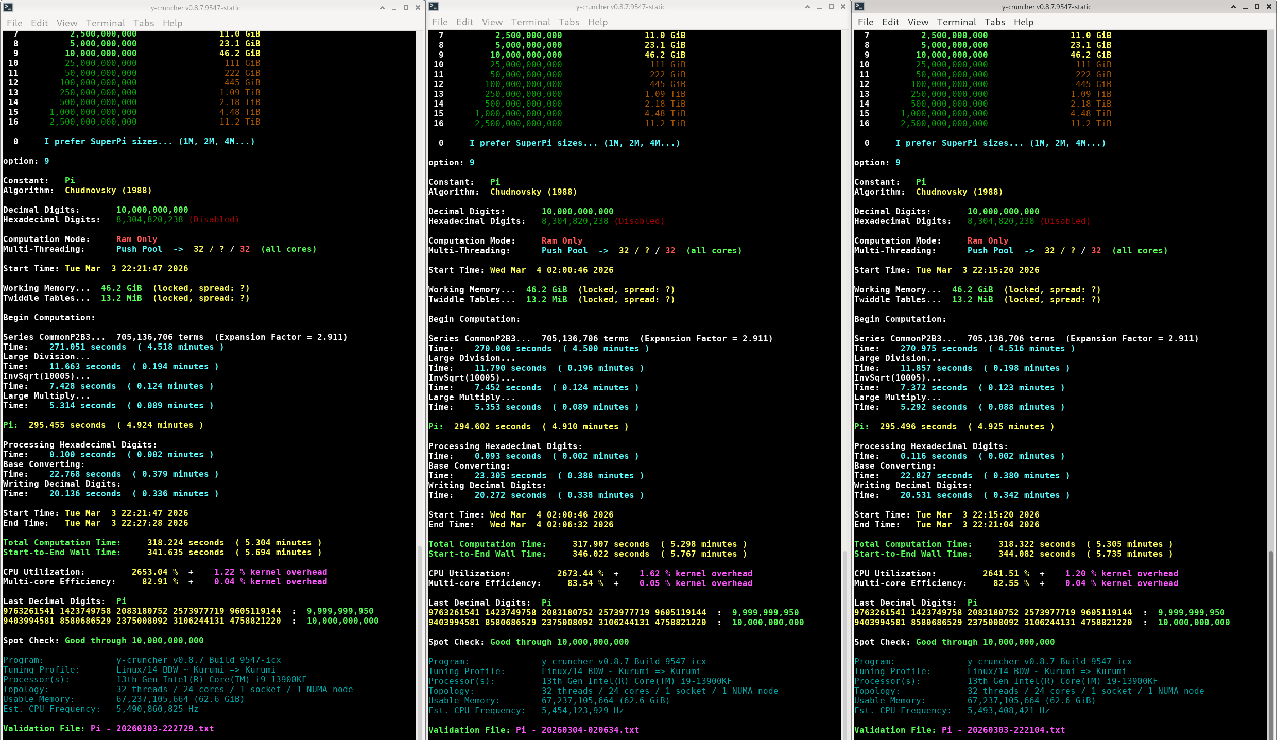
Task: Open the File menu in the right terminal
Action: click(x=865, y=22)
